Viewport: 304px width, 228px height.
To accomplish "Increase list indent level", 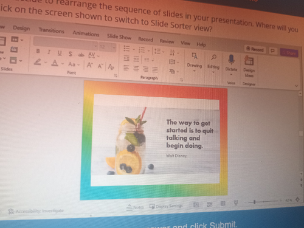I will click(136, 59).
